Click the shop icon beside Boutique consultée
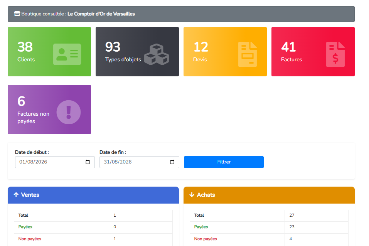The width and height of the screenshot is (369, 246). pos(17,13)
